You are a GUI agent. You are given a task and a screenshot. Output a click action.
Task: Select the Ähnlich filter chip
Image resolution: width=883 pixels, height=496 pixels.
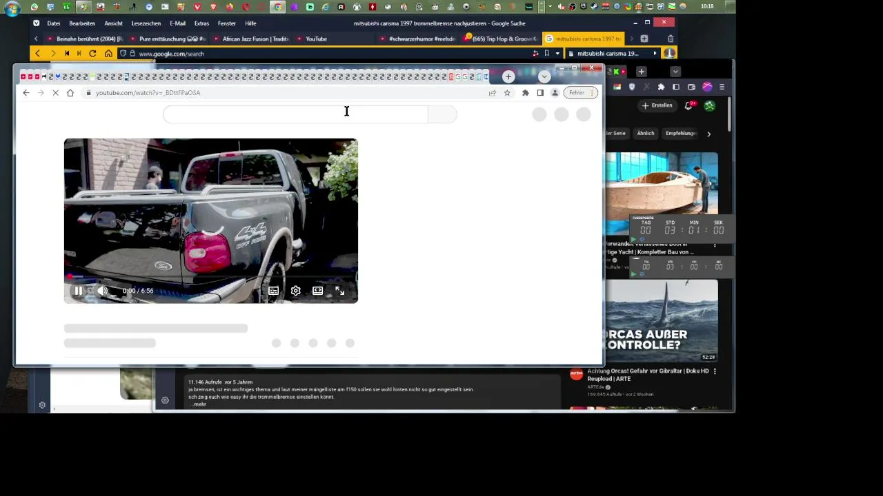646,133
